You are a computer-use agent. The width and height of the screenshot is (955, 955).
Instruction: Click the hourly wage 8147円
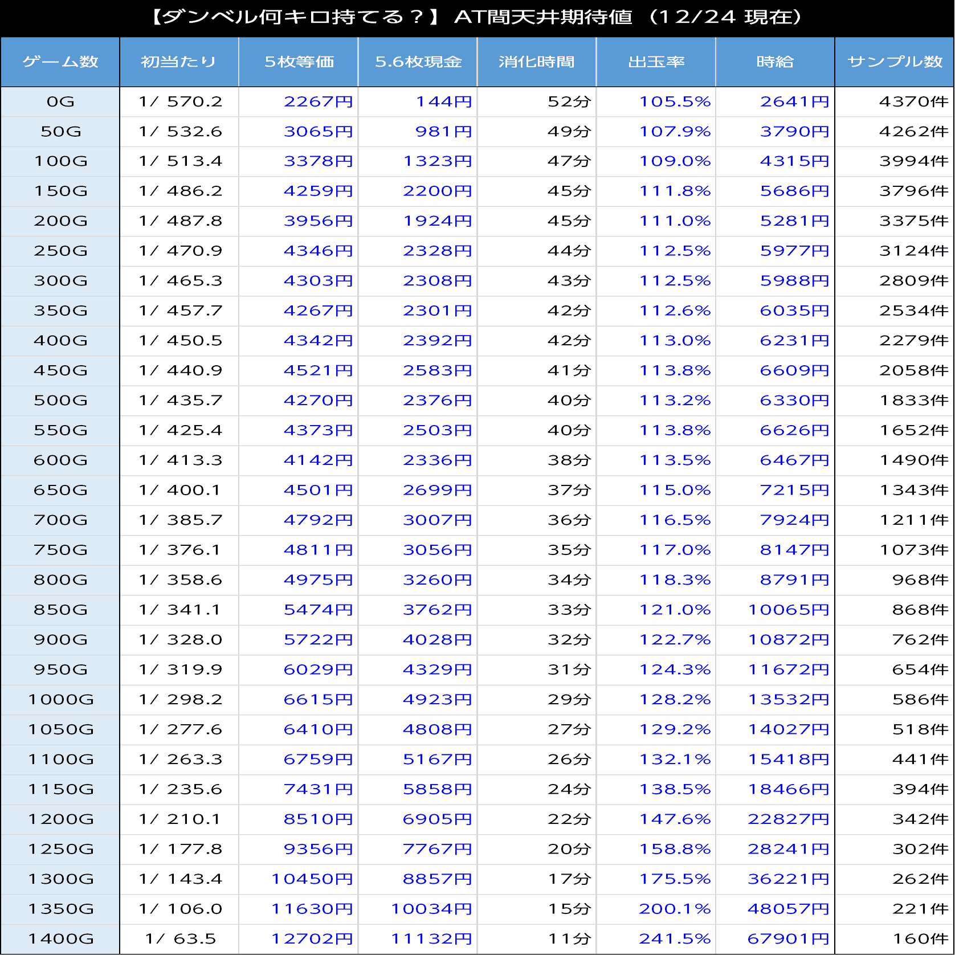[794, 550]
